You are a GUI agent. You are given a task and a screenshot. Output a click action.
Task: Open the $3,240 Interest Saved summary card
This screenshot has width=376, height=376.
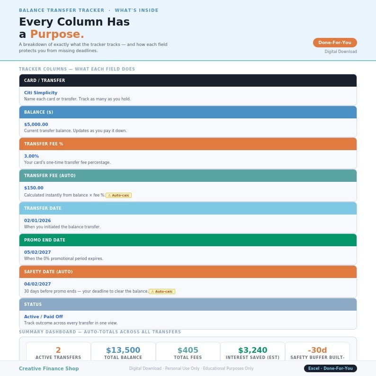coord(252,351)
